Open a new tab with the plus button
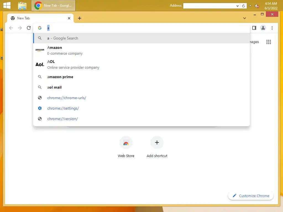The height and width of the screenshot is (212, 283). pos(79,18)
